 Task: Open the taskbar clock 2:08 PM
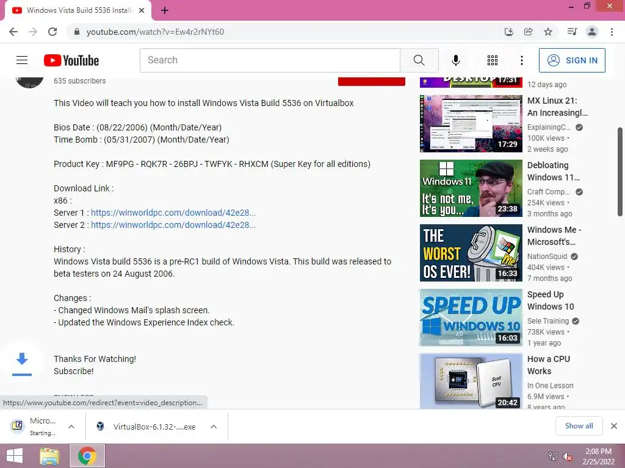point(598,456)
